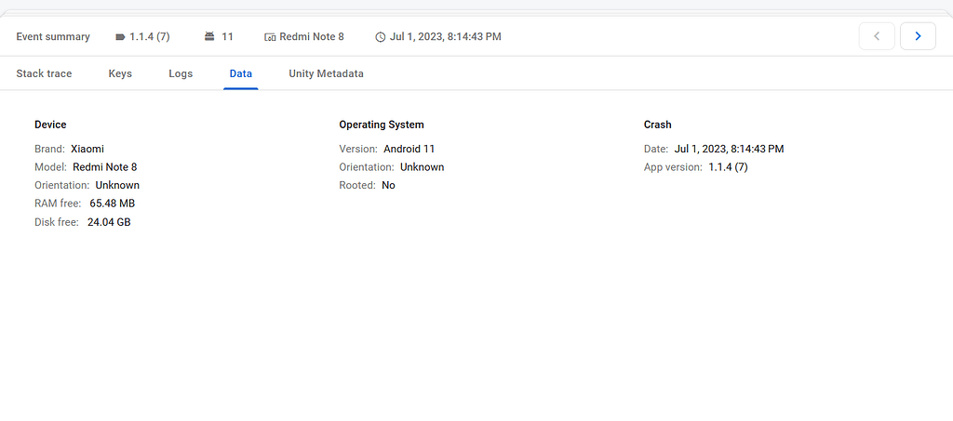Screen dimensions: 953x421
Task: Click the 1.1.4 (7) version in summary bar
Action: point(150,36)
